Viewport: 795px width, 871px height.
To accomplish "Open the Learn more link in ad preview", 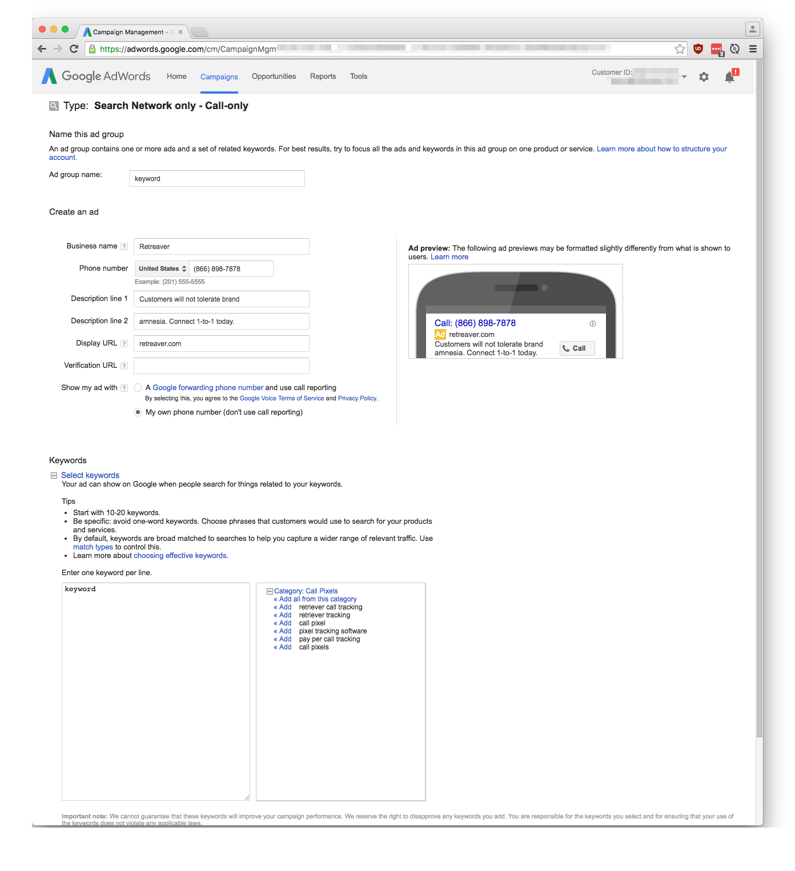I will [x=449, y=257].
